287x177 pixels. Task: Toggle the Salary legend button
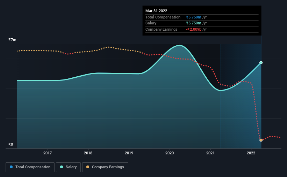tap(68, 167)
